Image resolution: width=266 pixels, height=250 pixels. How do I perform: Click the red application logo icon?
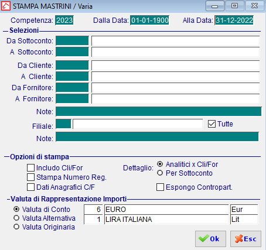pyautogui.click(x=6, y=6)
